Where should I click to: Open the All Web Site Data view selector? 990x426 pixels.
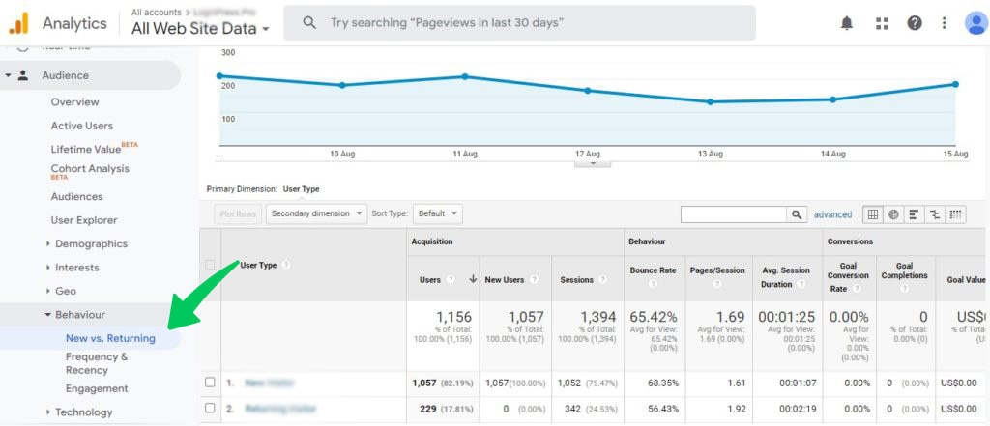pos(200,28)
